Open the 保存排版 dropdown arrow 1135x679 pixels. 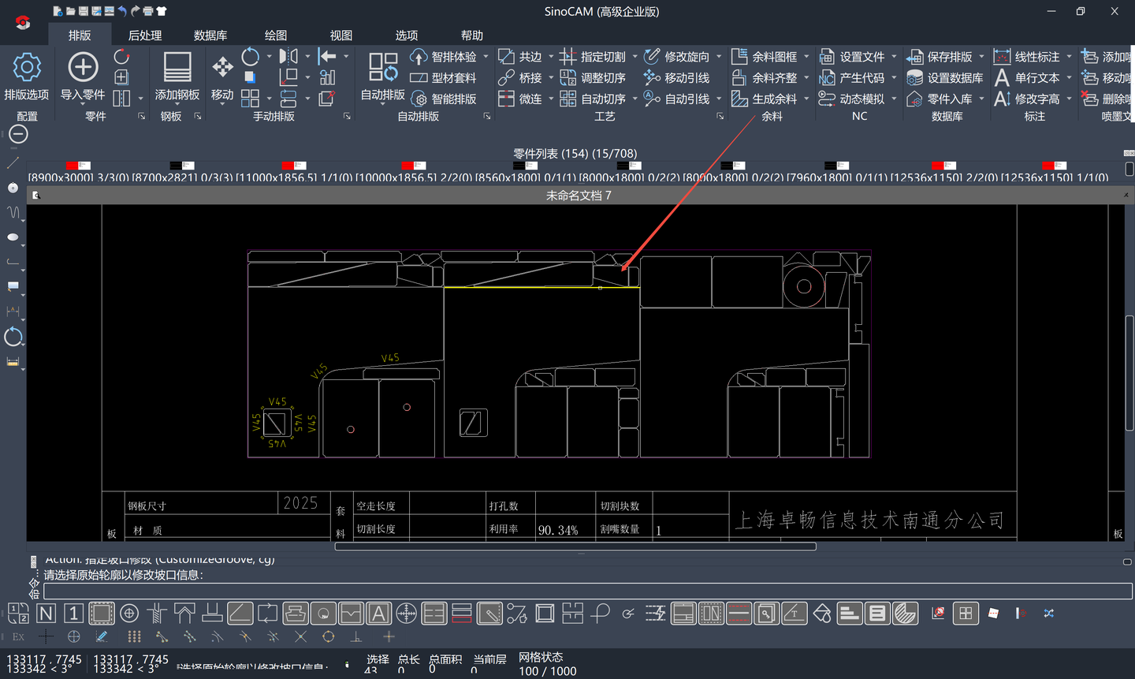(x=981, y=57)
